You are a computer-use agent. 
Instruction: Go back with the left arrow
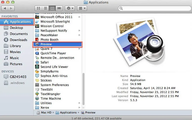point(5,8)
